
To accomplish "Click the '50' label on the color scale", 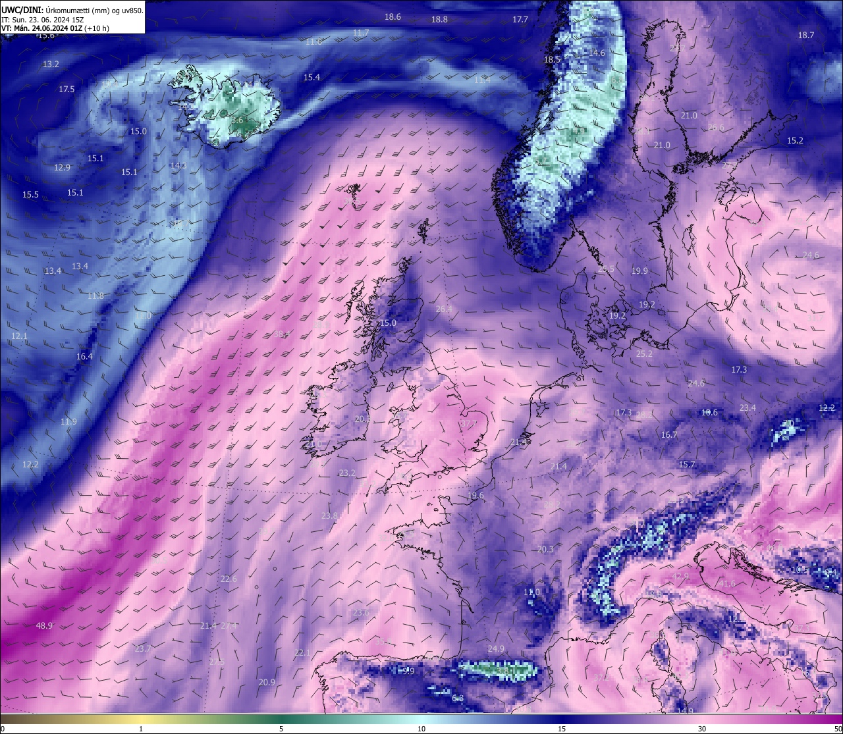I will tap(838, 729).
